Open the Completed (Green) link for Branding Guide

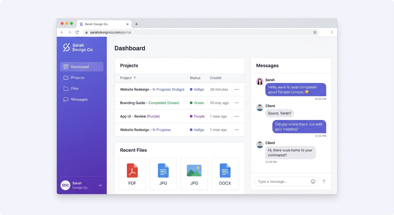tap(164, 103)
